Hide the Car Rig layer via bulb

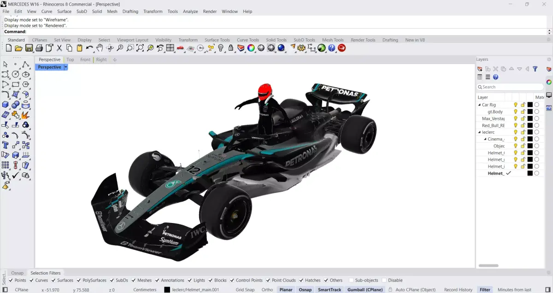(x=516, y=105)
